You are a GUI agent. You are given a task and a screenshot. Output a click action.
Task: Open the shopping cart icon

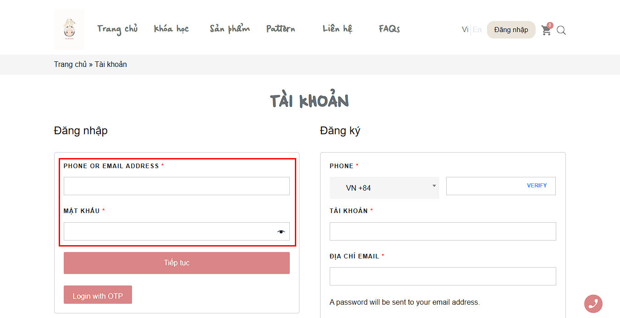coord(546,30)
